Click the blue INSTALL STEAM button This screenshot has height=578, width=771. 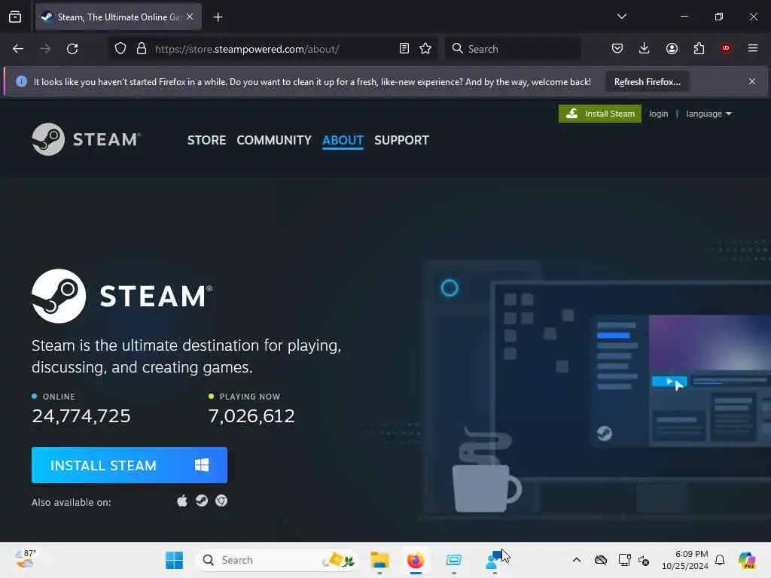click(130, 465)
